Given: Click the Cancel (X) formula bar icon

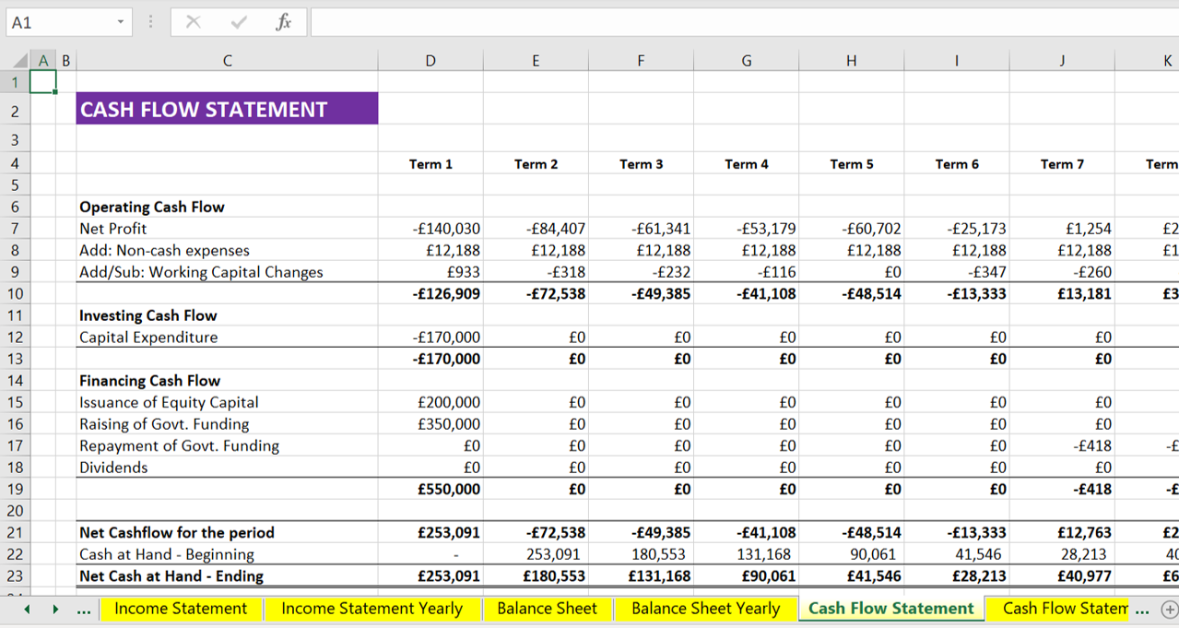Looking at the screenshot, I should 194,23.
